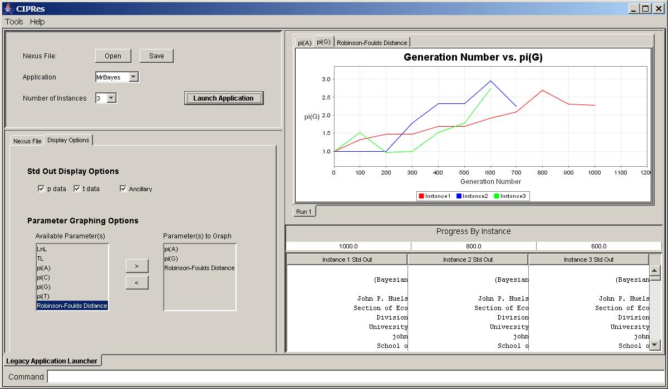The width and height of the screenshot is (668, 389).
Task: Click the Open nexus file button
Action: pyautogui.click(x=113, y=56)
